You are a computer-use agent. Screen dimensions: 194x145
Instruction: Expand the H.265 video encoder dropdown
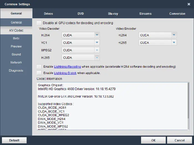[x=174, y=43]
